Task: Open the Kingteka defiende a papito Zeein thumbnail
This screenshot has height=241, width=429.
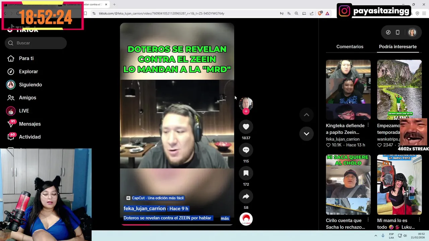Action: [348, 90]
